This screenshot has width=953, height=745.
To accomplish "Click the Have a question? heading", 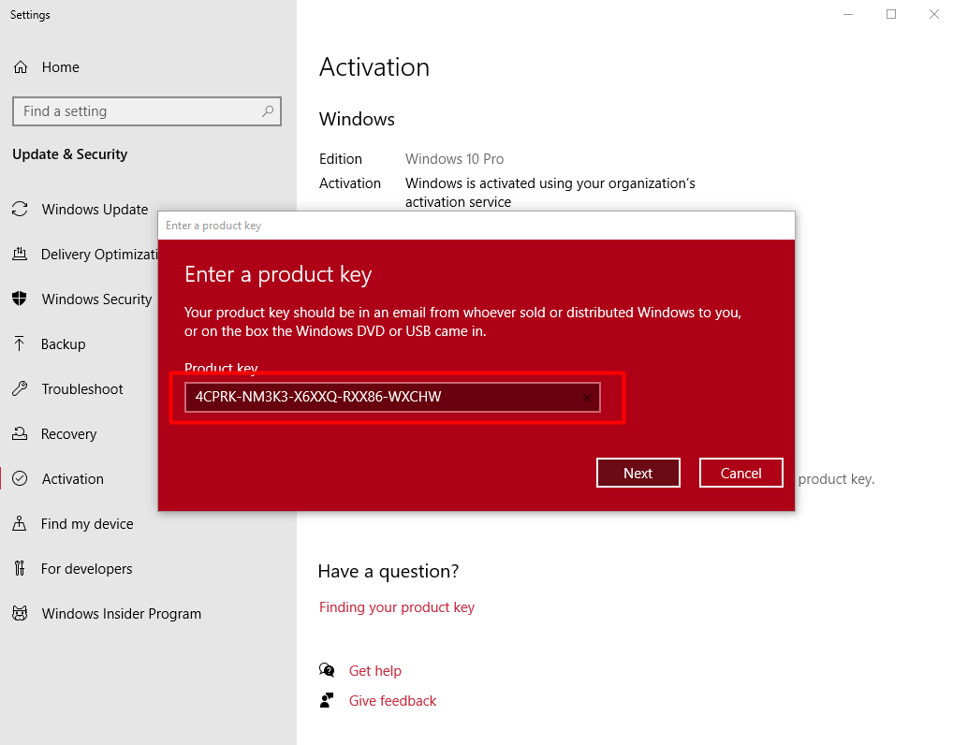I will click(389, 571).
